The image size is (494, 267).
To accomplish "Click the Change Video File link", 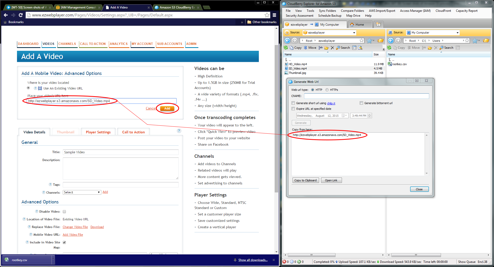I will [x=75, y=227].
